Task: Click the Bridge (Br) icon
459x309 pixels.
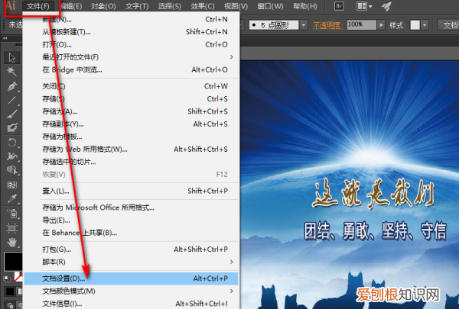Action: [x=339, y=6]
